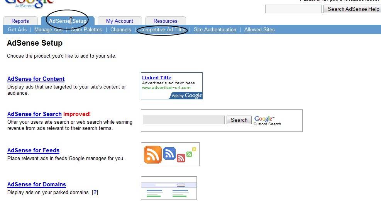Click the www.advertiser-url.com sample text
The image size is (381, 208).
166,88
